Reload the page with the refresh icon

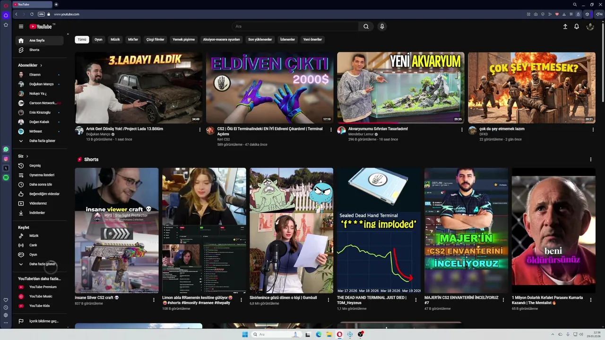pyautogui.click(x=32, y=14)
